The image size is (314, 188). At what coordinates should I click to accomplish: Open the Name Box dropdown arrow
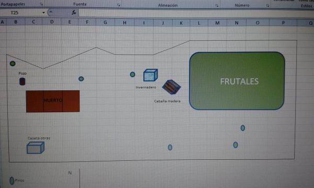43,13
